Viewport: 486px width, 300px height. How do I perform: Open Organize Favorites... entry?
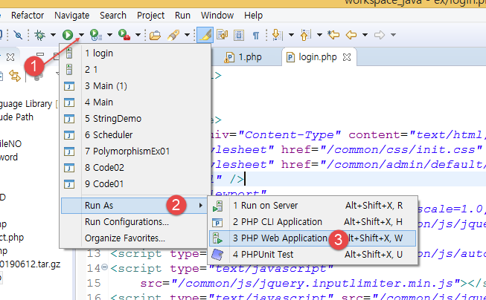[x=135, y=238]
